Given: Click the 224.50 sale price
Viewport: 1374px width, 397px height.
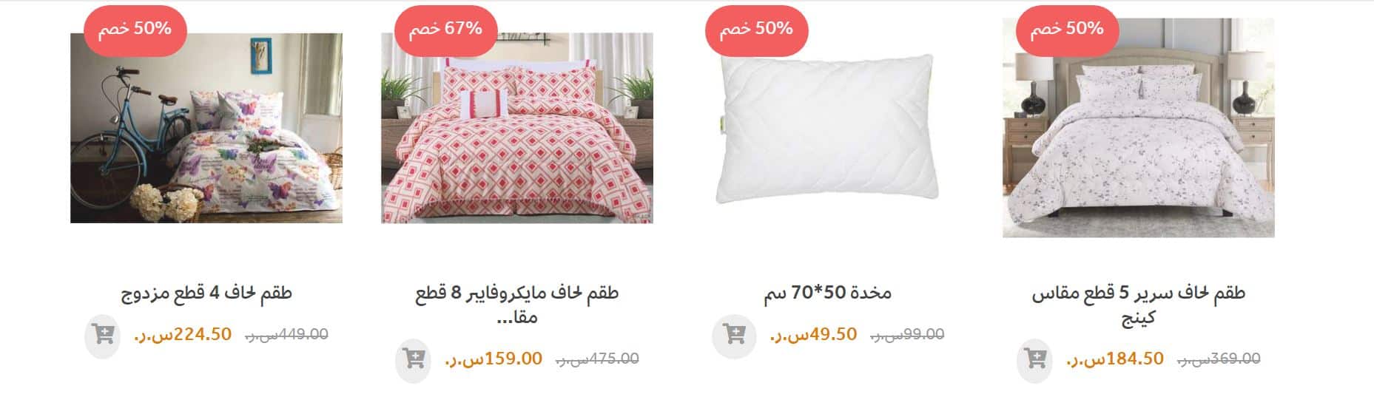Looking at the screenshot, I should click(x=183, y=334).
